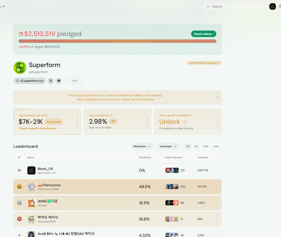Click the info icon next to Your capital mindshare
Screen dimensions: 281x237
(x=191, y=115)
